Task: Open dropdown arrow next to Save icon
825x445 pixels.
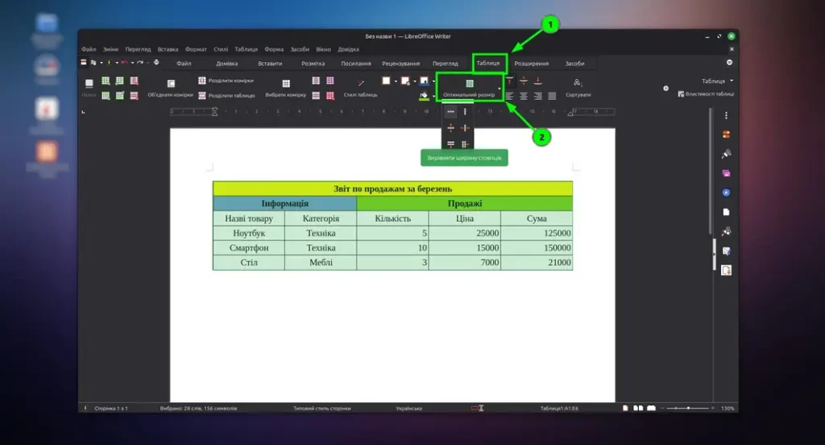Action: tap(117, 63)
